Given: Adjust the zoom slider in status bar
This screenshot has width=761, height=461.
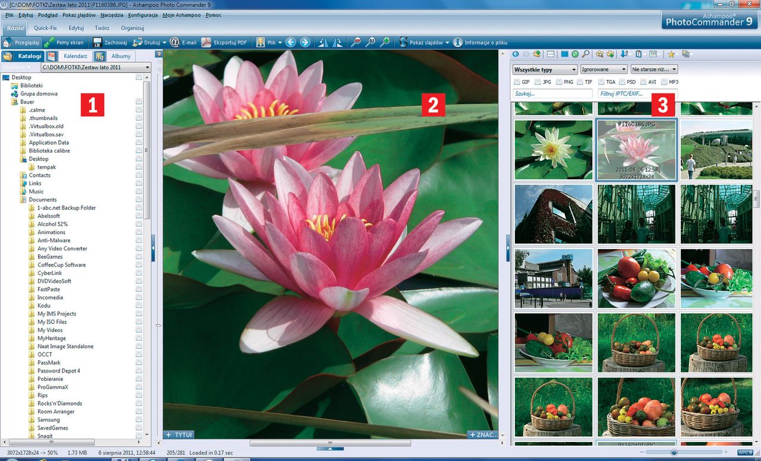Looking at the screenshot, I should 674,453.
